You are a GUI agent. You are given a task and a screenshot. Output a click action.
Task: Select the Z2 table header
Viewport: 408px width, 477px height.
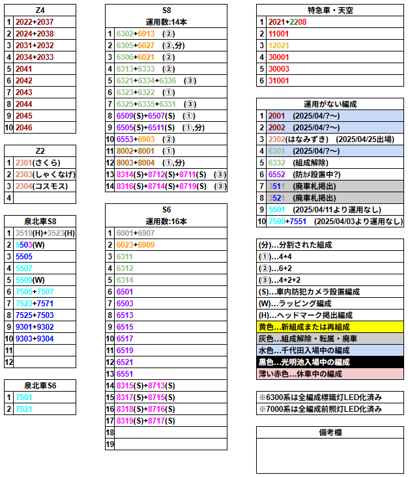[x=40, y=151]
